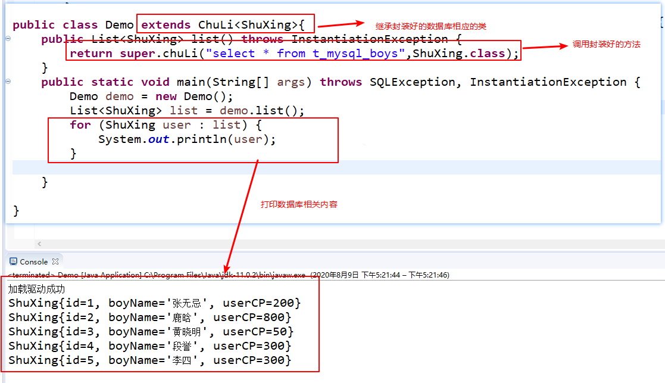This screenshot has height=383, width=665.
Task: Click the for loop header line
Action: pos(166,125)
